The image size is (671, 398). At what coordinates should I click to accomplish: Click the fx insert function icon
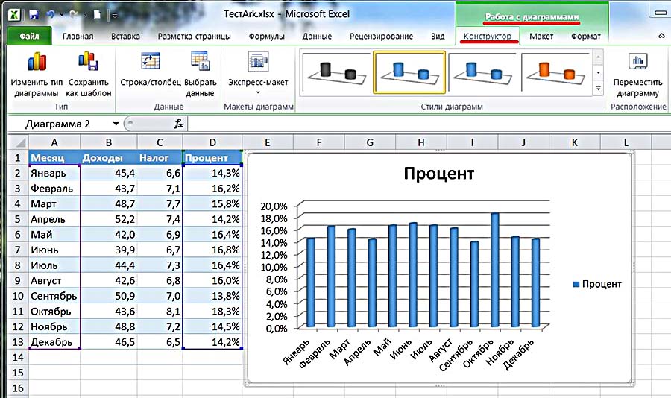(x=178, y=124)
